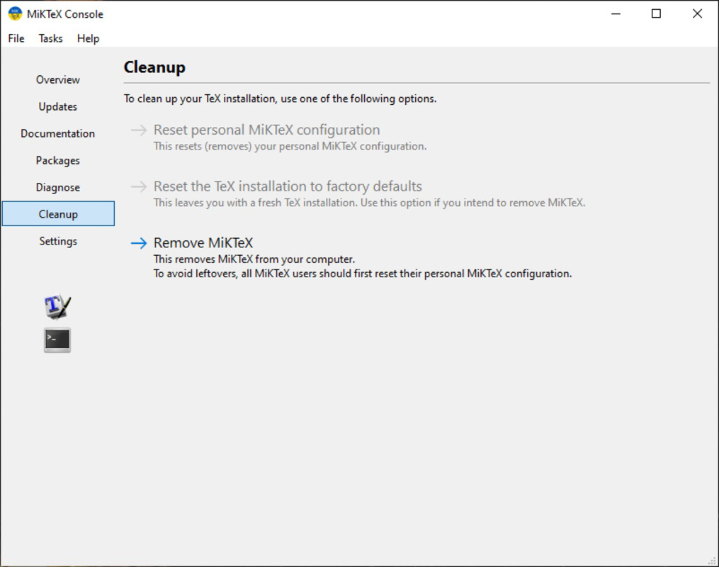Image resolution: width=719 pixels, height=567 pixels.
Task: Select the Diagnose page
Action: [x=58, y=187]
